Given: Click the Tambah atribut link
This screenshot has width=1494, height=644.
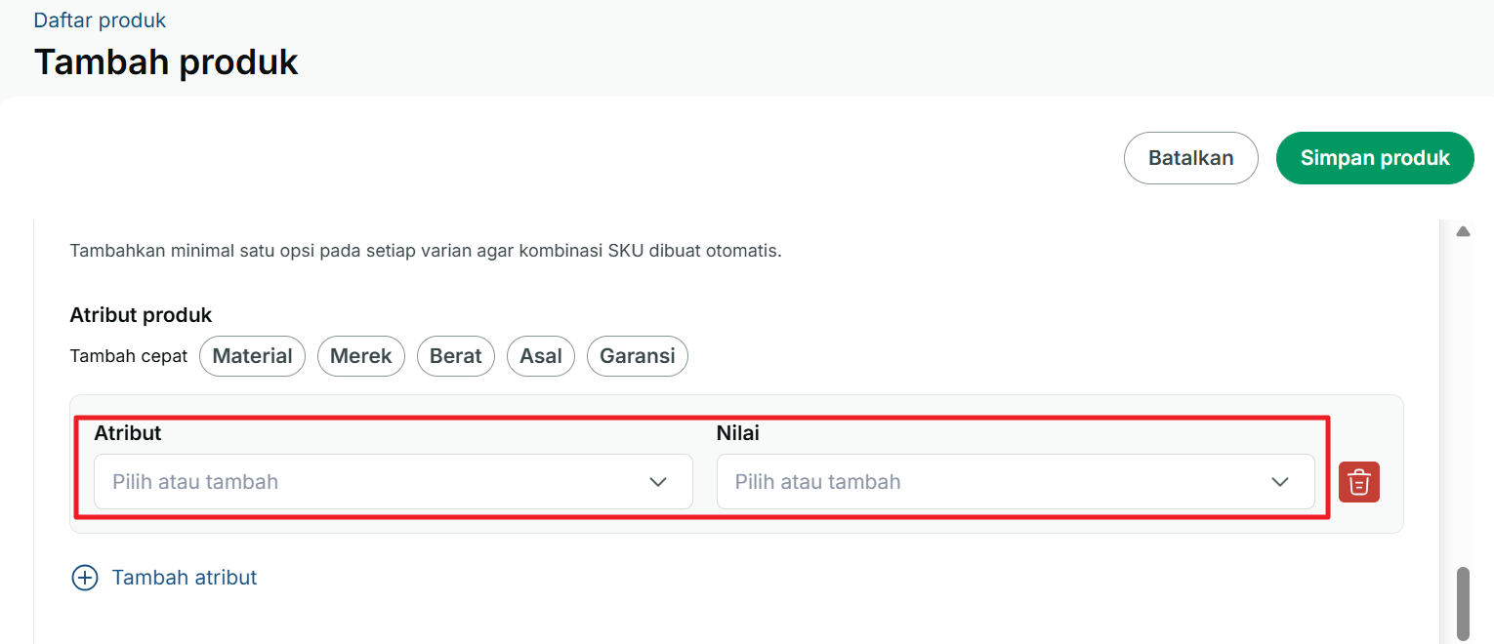Looking at the screenshot, I should pos(185,578).
